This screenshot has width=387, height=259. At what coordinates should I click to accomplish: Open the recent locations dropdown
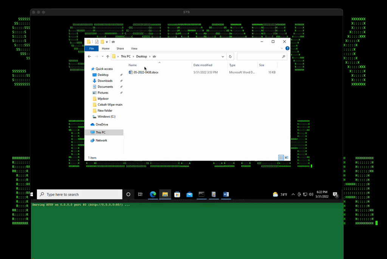click(x=102, y=57)
